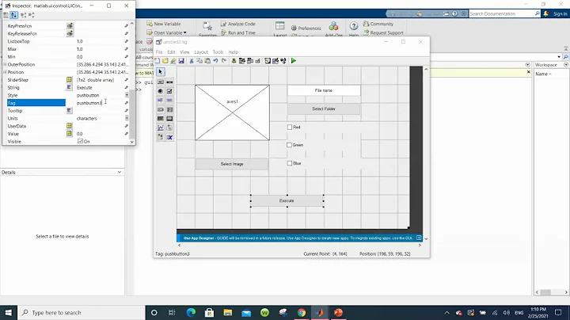Open the Align Objects tool
The width and height of the screenshot is (570, 320).
234,61
